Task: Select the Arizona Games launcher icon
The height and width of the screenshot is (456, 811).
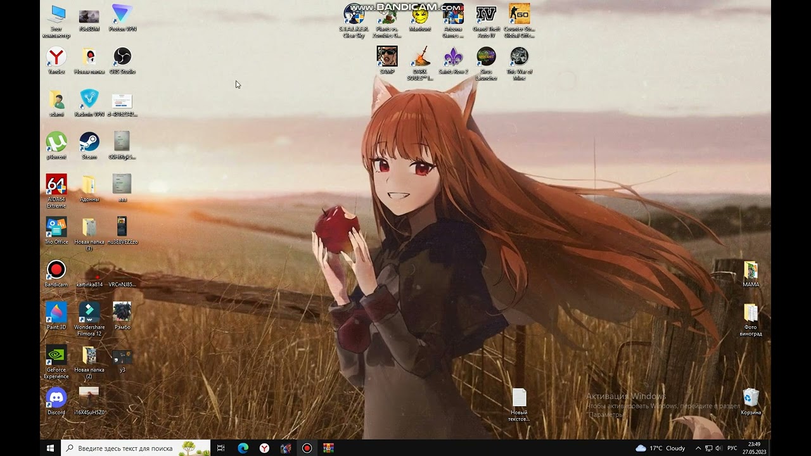Action: tap(453, 22)
